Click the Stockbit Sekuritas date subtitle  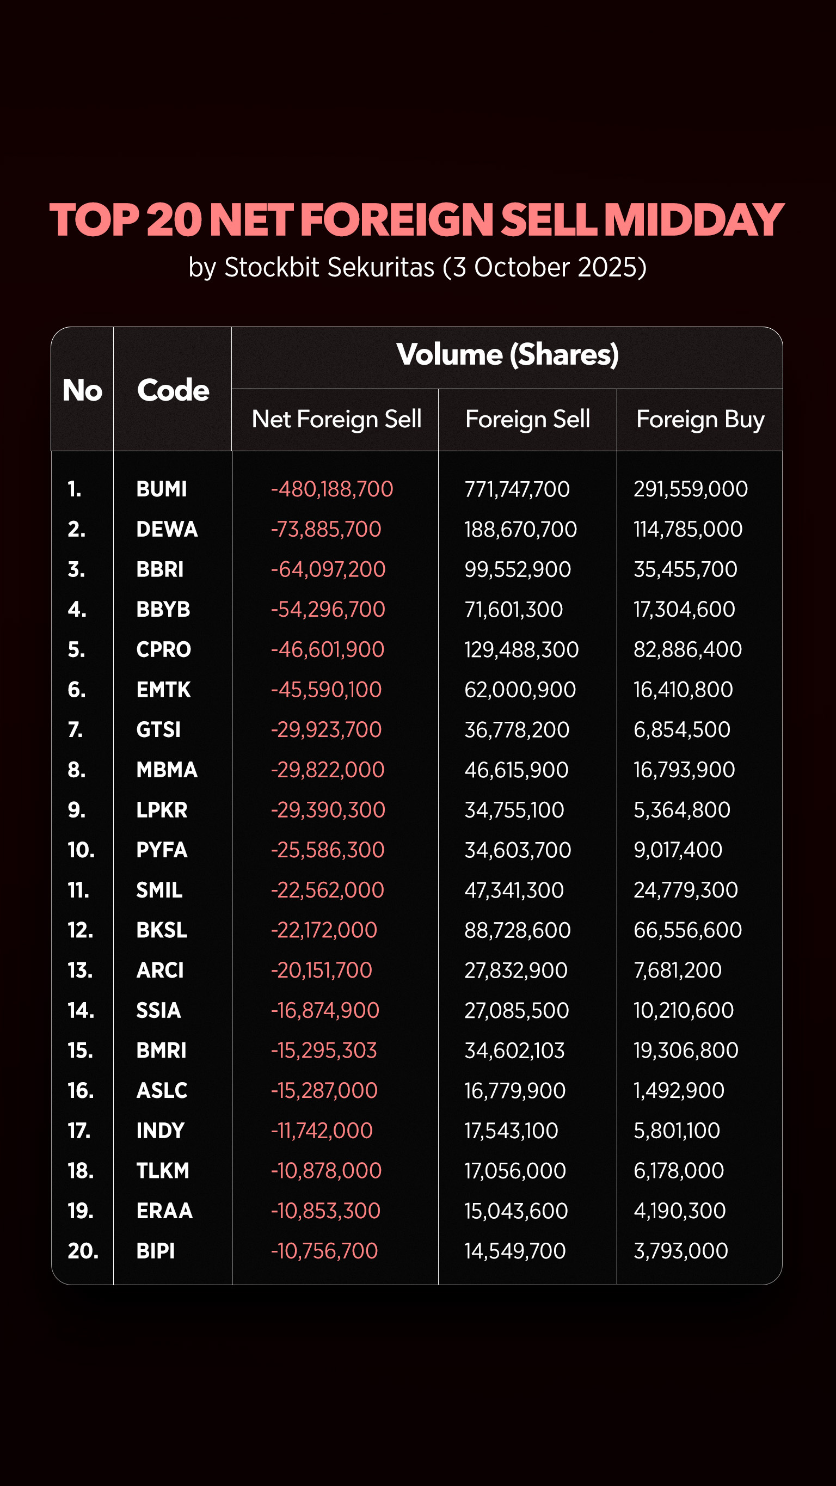(417, 267)
